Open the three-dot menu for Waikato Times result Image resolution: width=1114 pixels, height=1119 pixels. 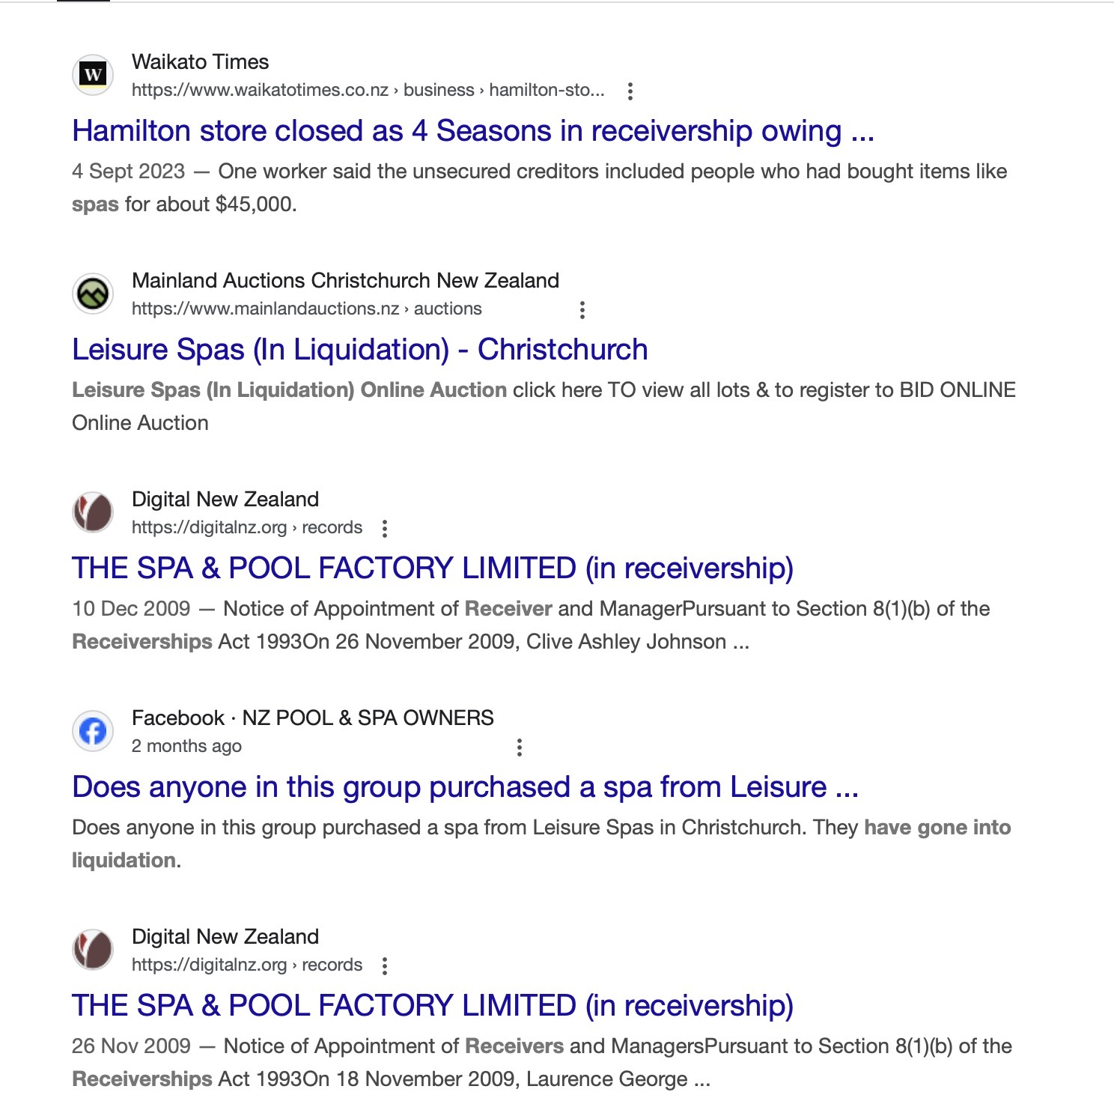[630, 91]
